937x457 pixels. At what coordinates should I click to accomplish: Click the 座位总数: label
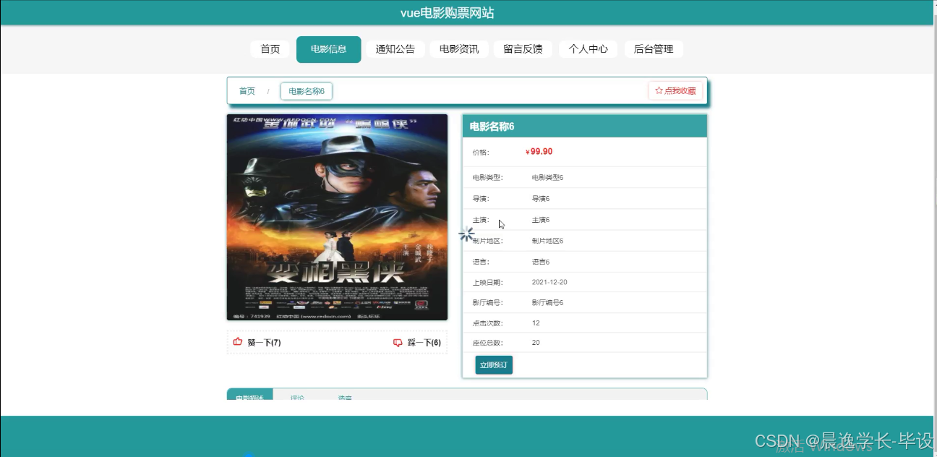point(487,343)
